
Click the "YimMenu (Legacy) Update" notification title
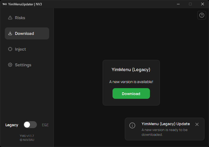166,124
